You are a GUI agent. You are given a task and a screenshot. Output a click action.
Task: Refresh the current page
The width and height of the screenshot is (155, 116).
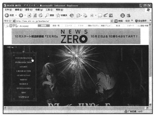click(35, 15)
